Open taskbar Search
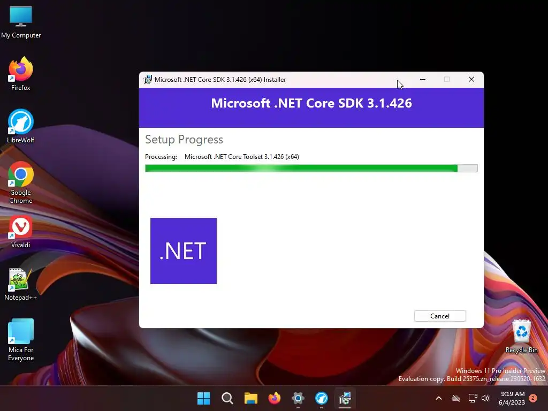548x411 pixels. [x=227, y=398]
